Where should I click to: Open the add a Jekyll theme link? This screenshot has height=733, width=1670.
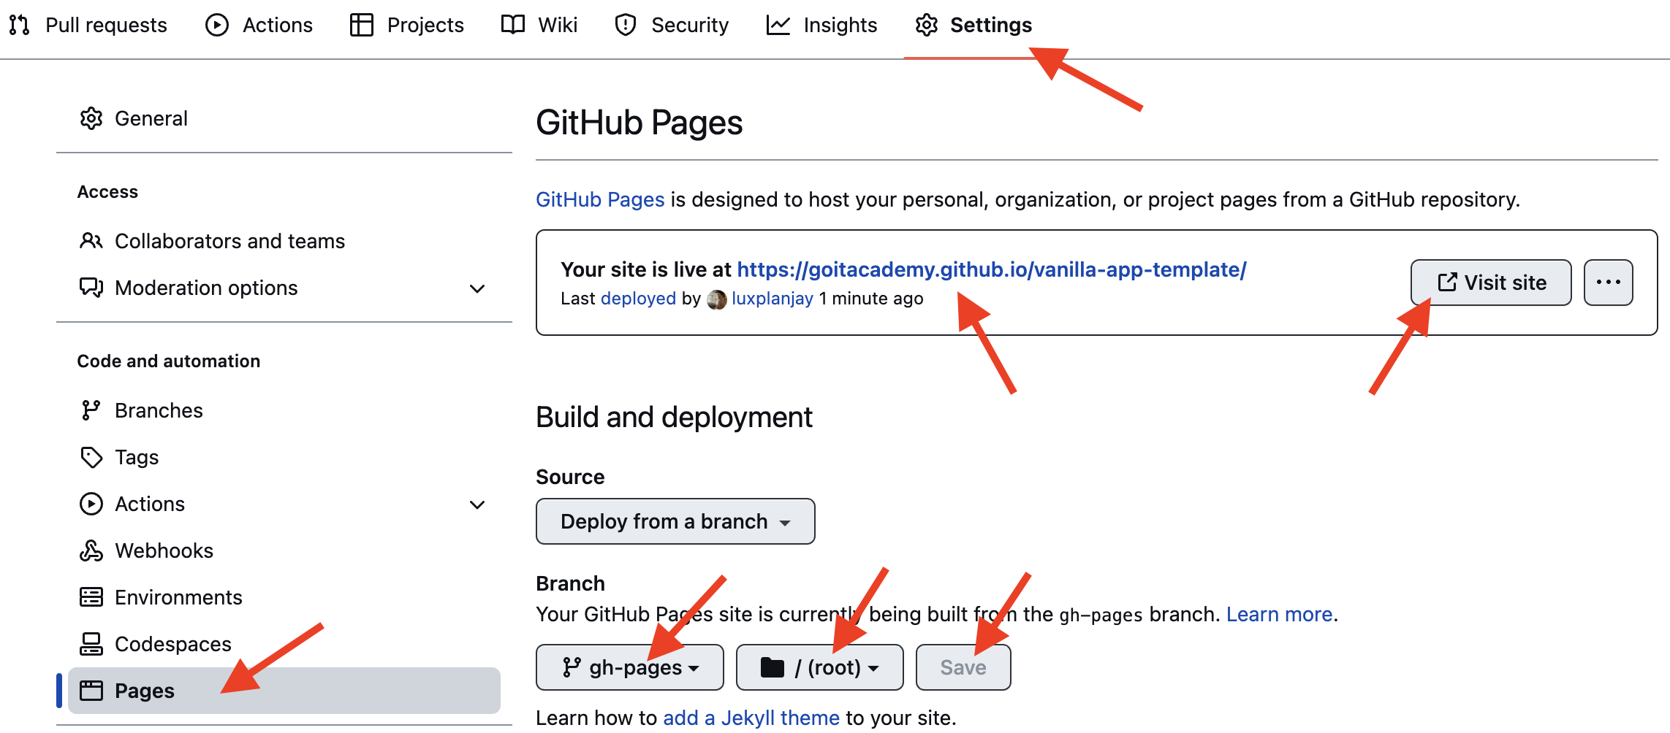tap(751, 718)
